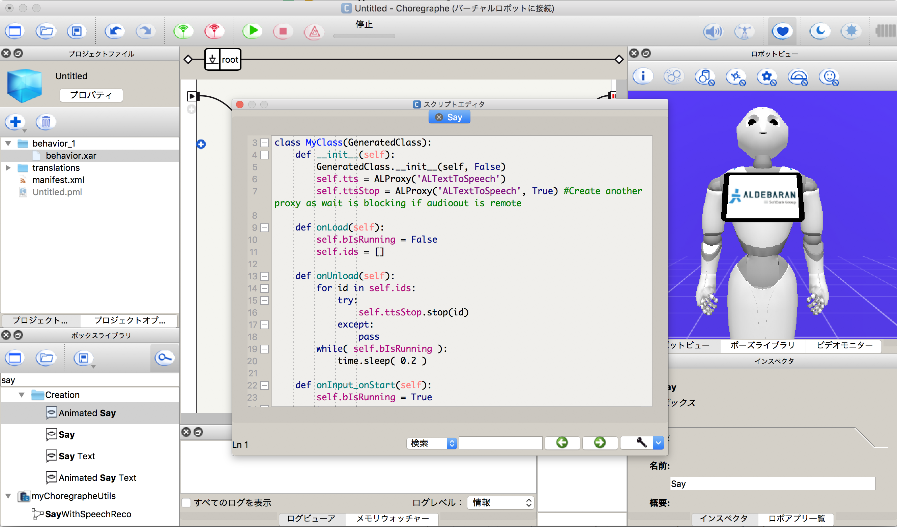897x527 pixels.
Task: Connect to a robot with the green antenna icon
Action: click(183, 31)
